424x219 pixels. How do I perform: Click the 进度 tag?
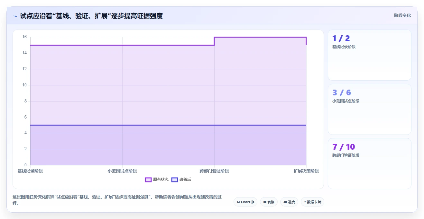coord(289,202)
